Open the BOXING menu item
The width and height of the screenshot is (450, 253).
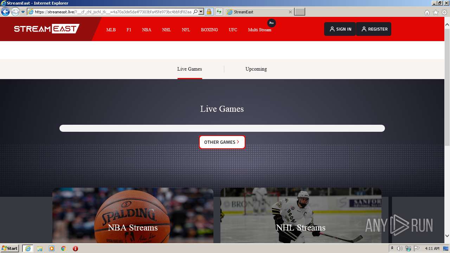[x=209, y=30]
